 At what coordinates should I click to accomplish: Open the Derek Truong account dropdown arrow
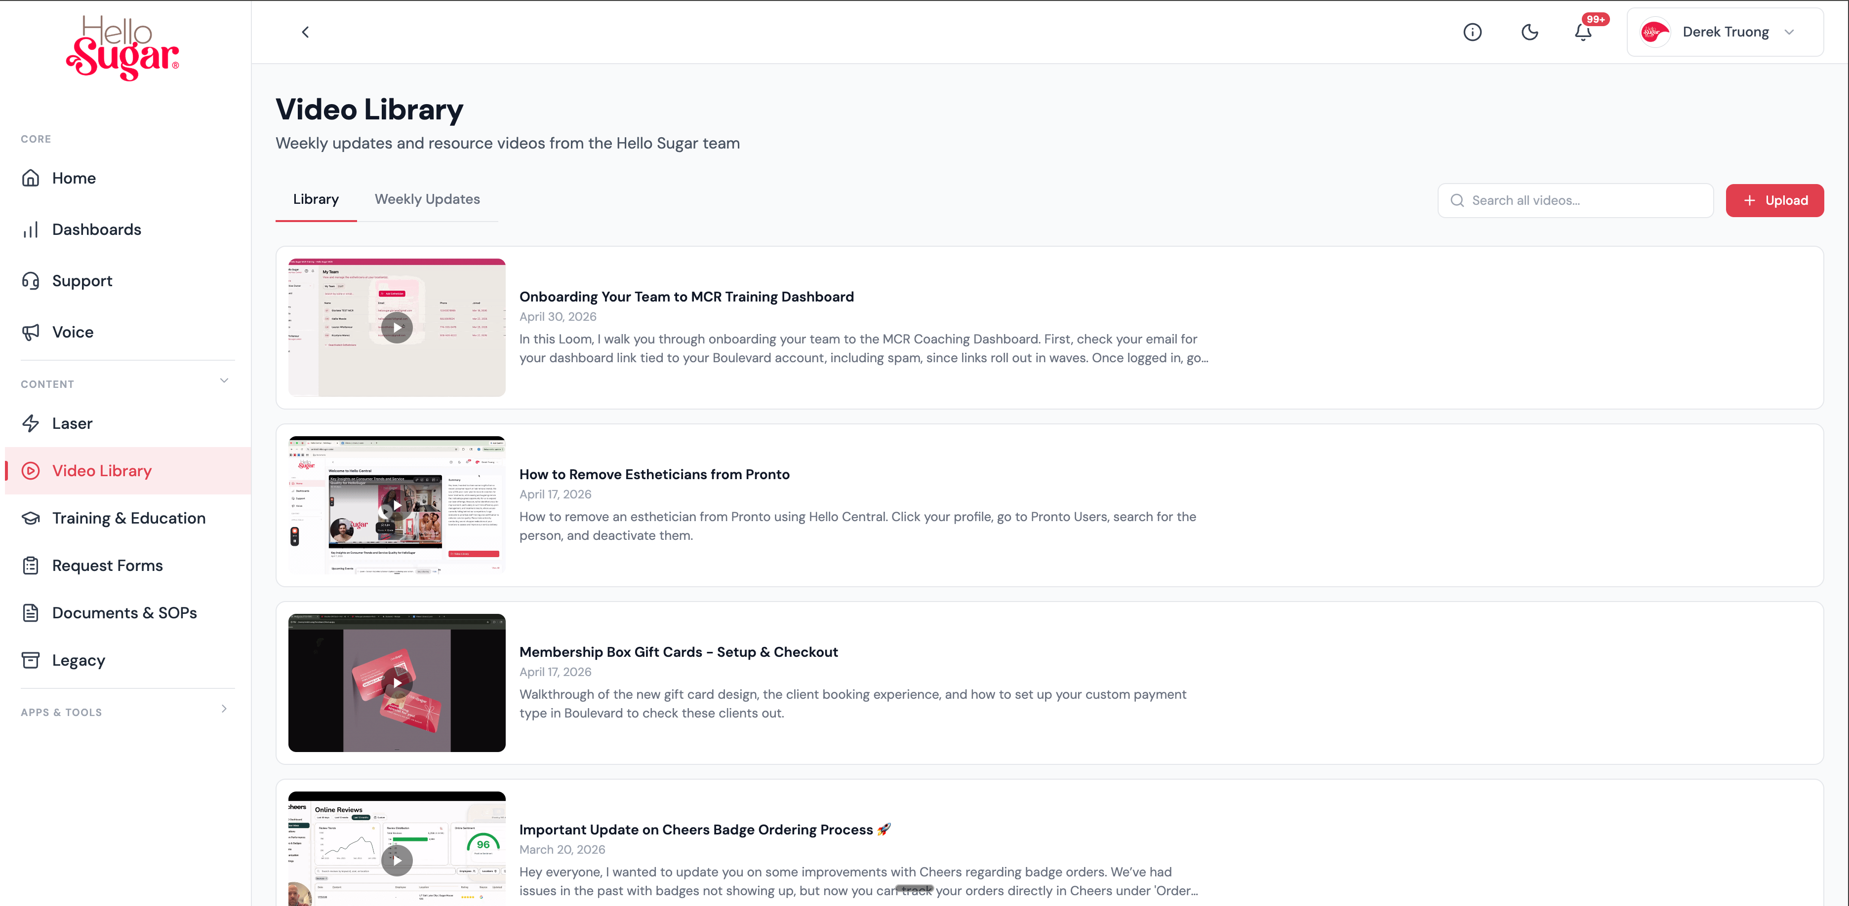(x=1789, y=32)
